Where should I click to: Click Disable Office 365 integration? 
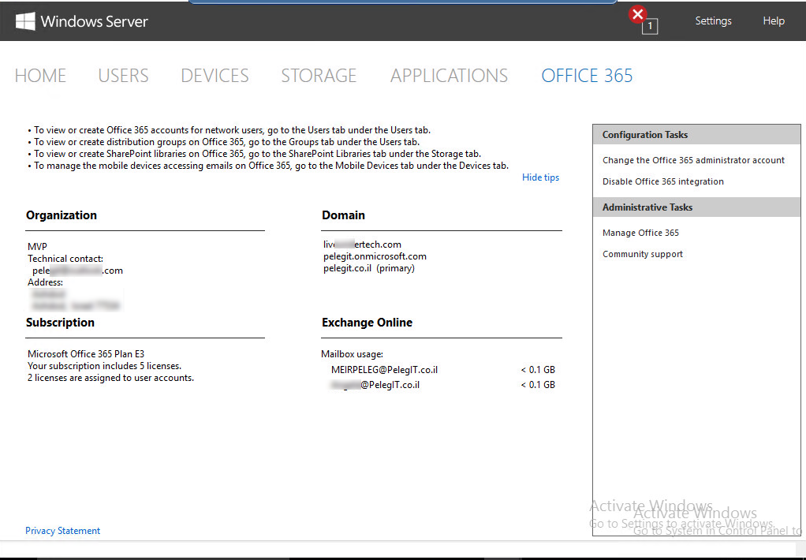663,181
